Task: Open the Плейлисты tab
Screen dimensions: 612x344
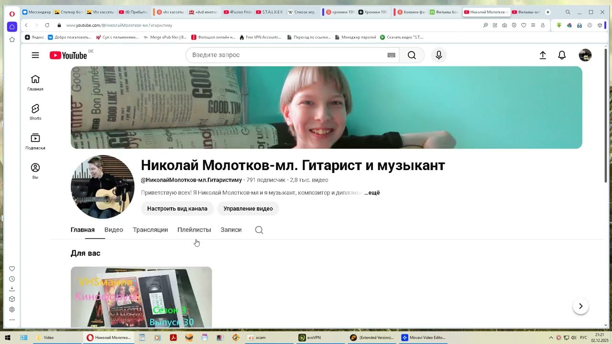Action: (x=194, y=230)
